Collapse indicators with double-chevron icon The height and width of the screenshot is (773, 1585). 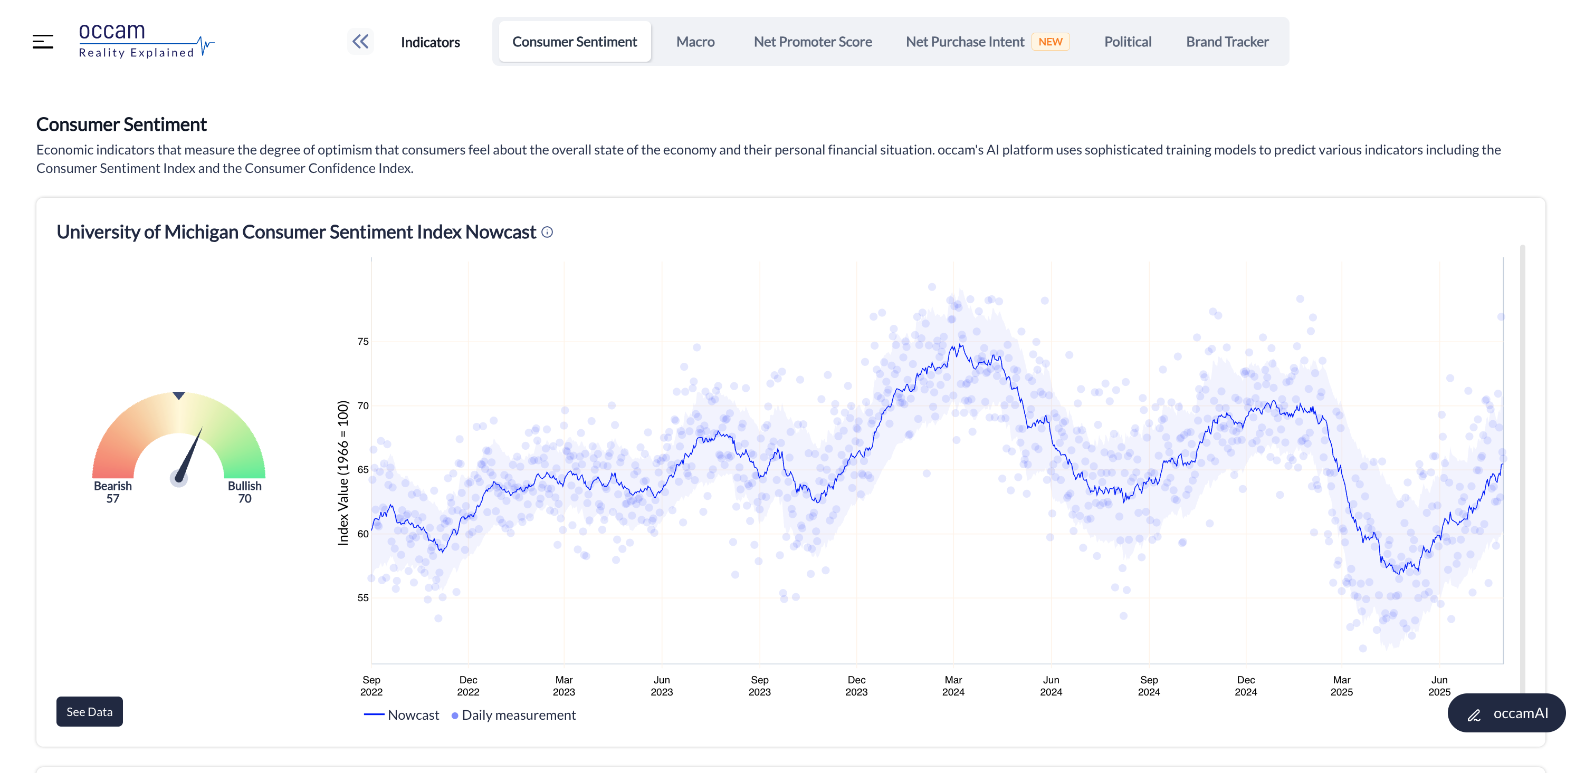click(360, 42)
